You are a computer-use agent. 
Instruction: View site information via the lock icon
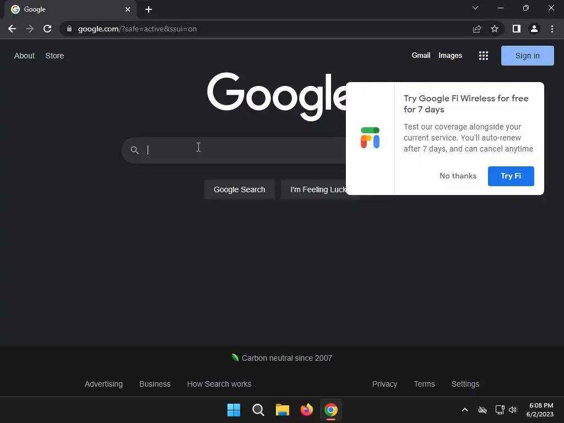[69, 29]
